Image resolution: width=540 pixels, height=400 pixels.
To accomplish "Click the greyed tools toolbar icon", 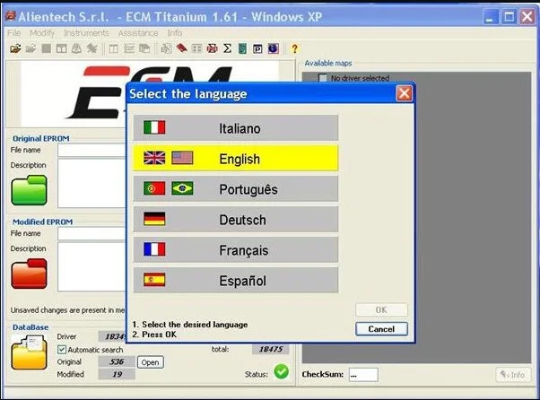I will [x=92, y=48].
